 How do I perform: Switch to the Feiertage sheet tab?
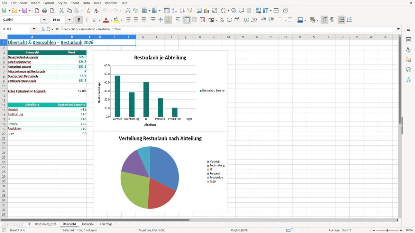[x=106, y=224]
